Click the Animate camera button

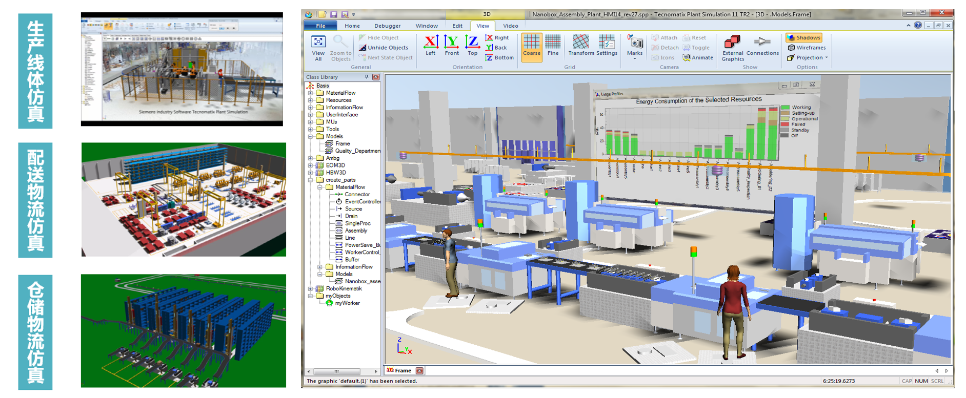pos(697,58)
